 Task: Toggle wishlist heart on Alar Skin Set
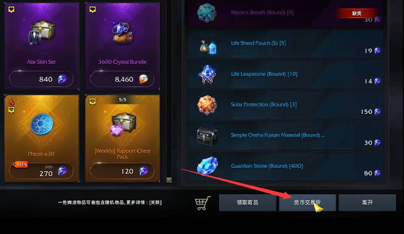[x=11, y=10]
